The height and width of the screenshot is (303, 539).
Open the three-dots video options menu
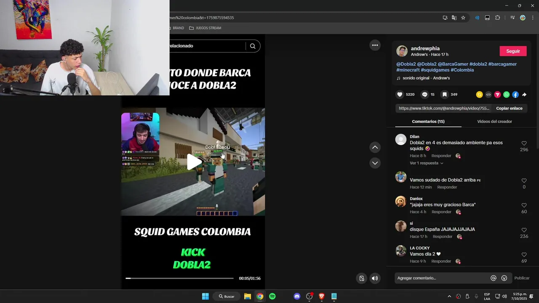coord(375,45)
